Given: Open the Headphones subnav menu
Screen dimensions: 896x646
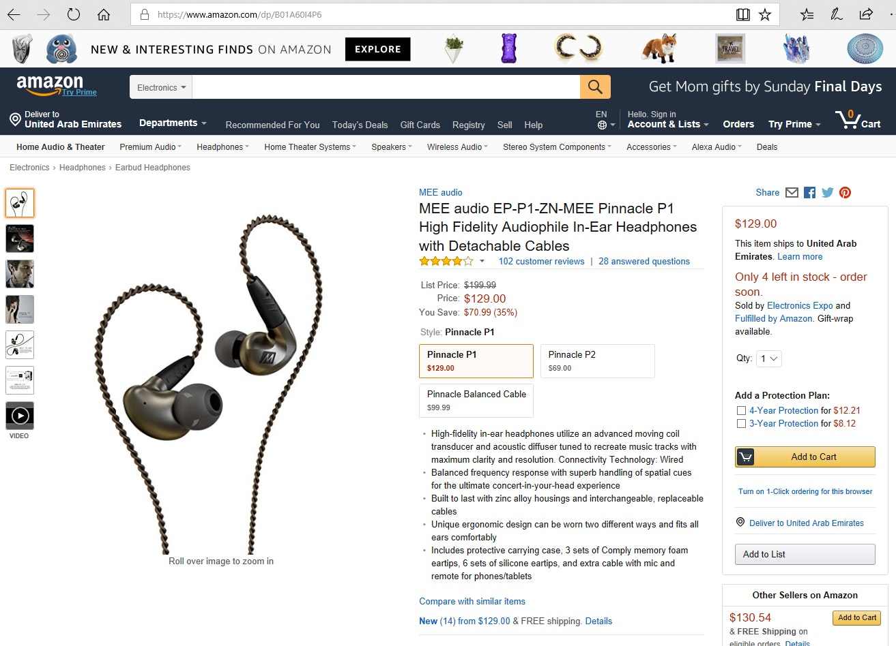Looking at the screenshot, I should pos(222,147).
